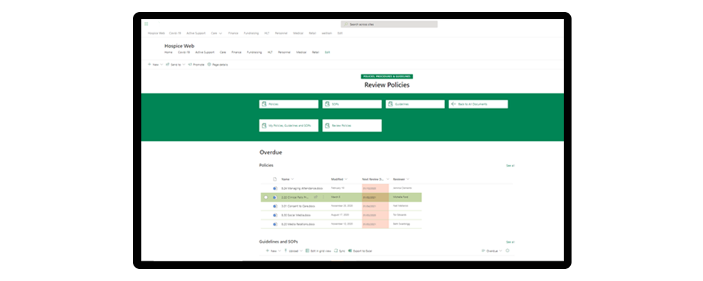Image resolution: width=703 pixels, height=281 pixels.
Task: Click Word icon for Consent to Care.docx
Action: point(276,206)
